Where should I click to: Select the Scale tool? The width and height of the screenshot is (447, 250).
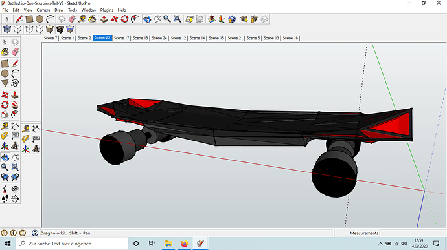5,114
